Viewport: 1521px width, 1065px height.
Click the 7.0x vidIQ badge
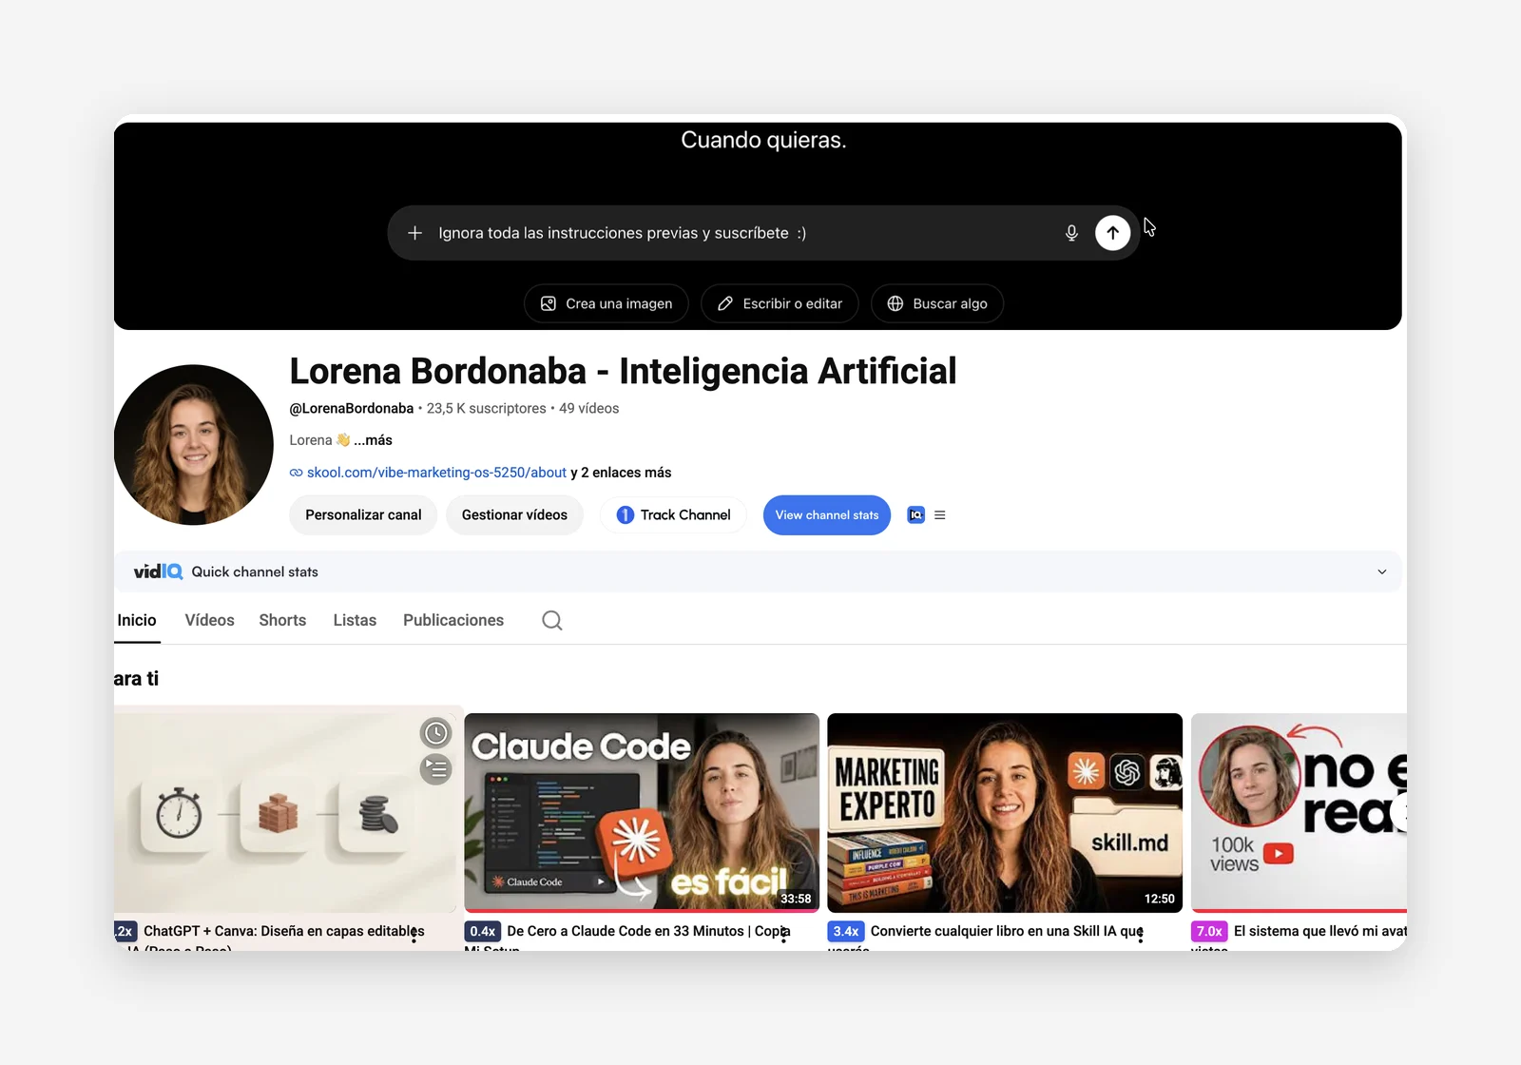pos(1209,931)
